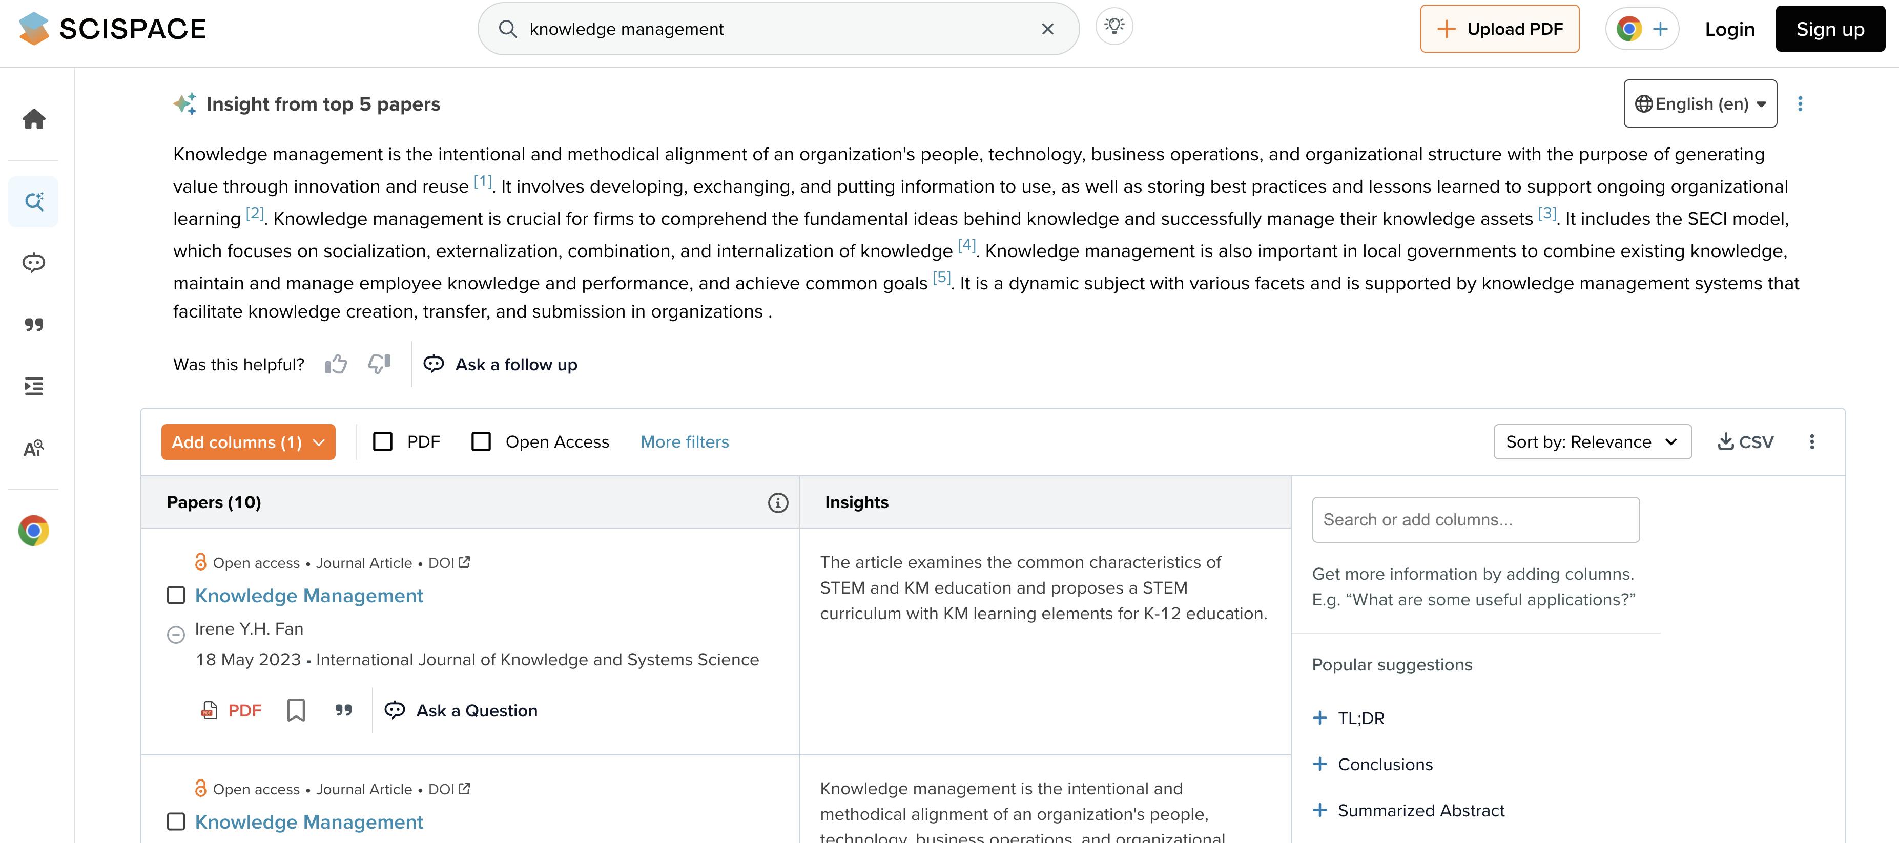
Task: Open the literature search sidebar icon
Action: pyautogui.click(x=34, y=201)
